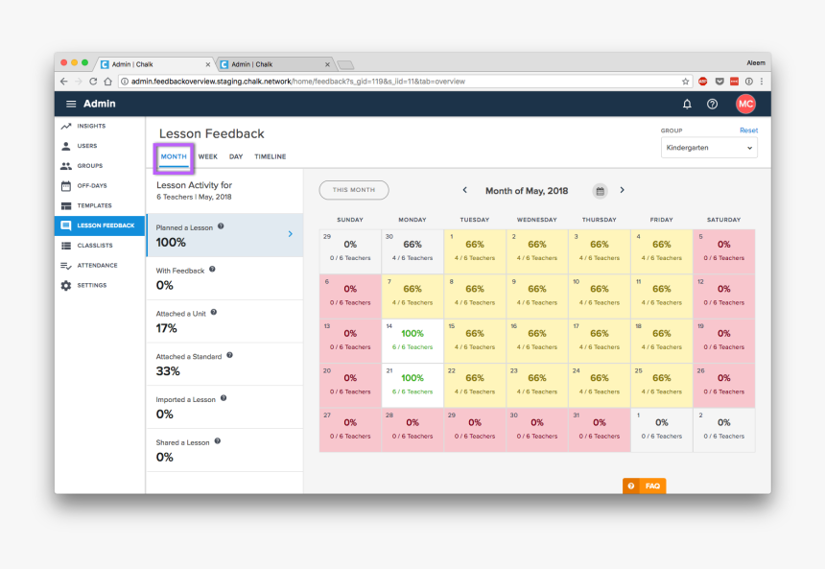
Task: Go to previous month arrow
Action: click(465, 190)
